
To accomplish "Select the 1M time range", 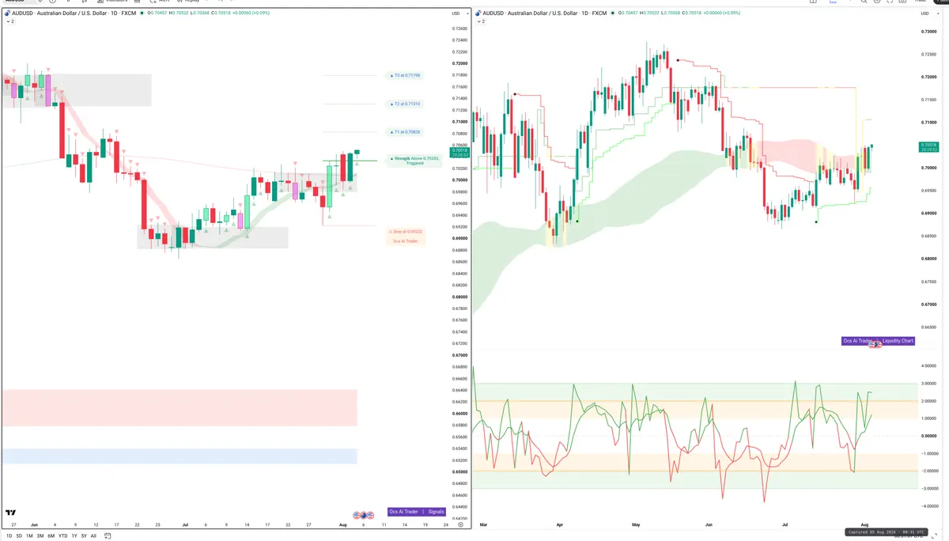I will click(x=29, y=535).
